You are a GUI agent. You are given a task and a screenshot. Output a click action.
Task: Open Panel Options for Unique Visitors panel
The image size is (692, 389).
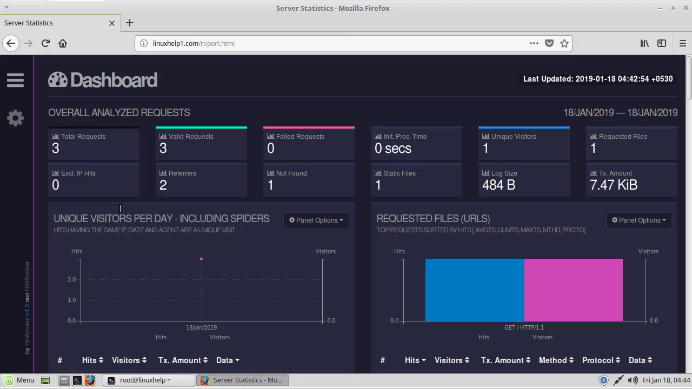(316, 220)
